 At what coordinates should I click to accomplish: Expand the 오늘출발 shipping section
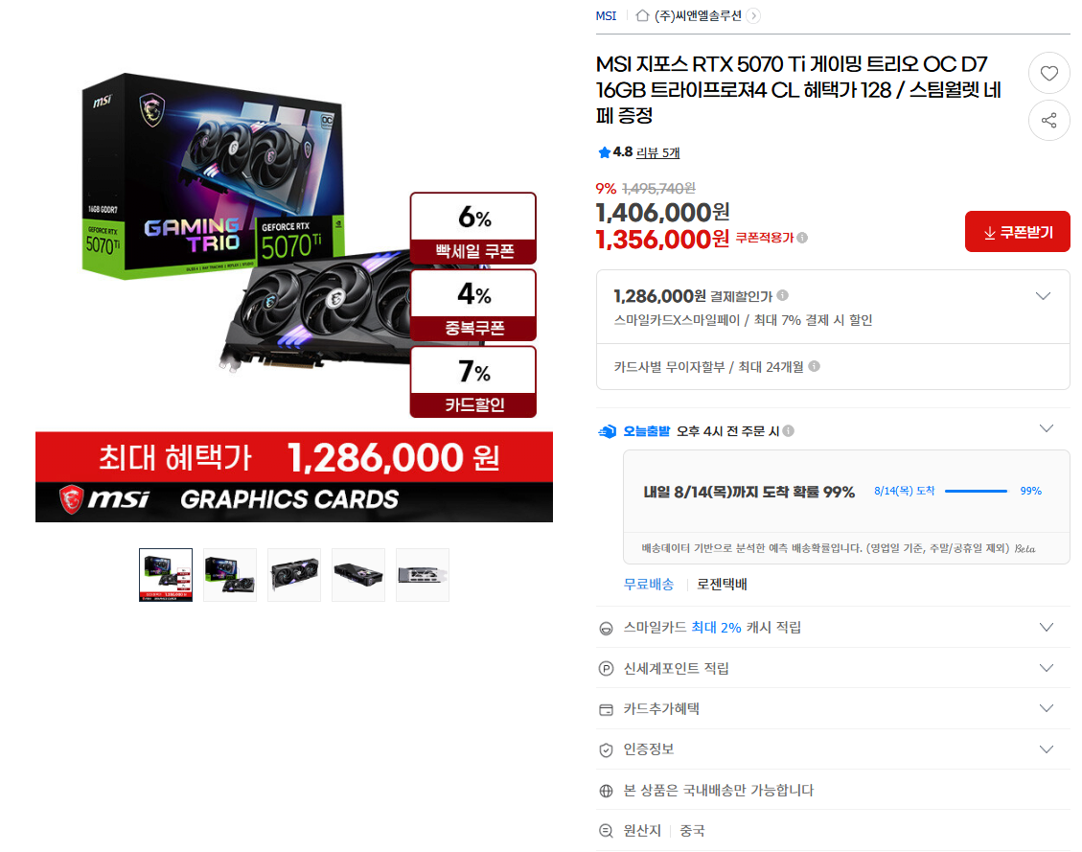[x=1047, y=428]
